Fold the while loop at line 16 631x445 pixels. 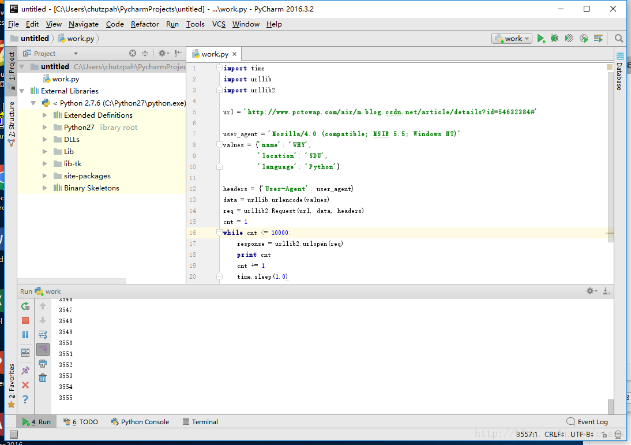coord(219,233)
